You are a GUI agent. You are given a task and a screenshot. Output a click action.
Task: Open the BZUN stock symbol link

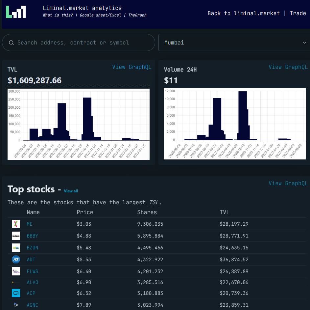(x=33, y=248)
